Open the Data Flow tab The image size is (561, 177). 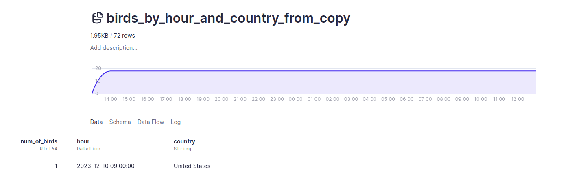[x=151, y=122]
